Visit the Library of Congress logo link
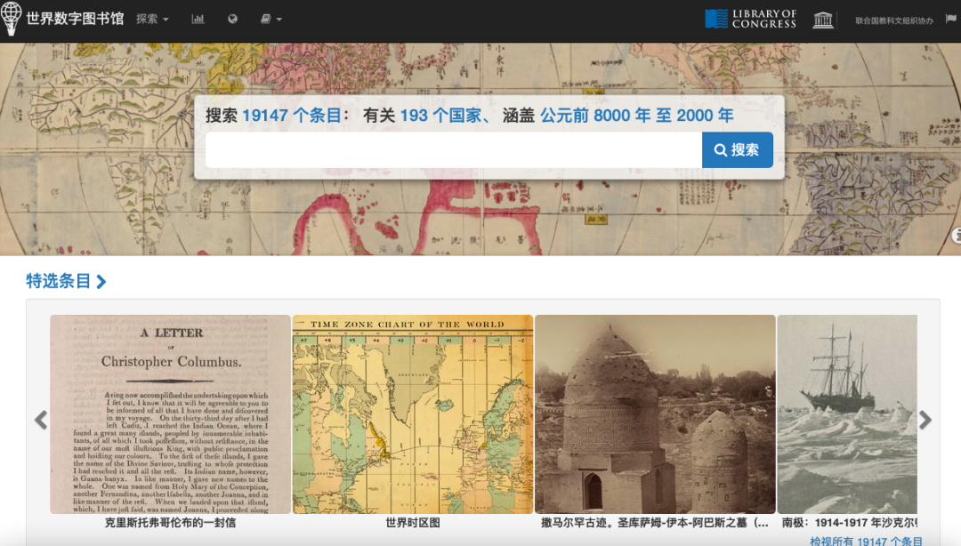This screenshot has height=546, width=961. tap(751, 19)
